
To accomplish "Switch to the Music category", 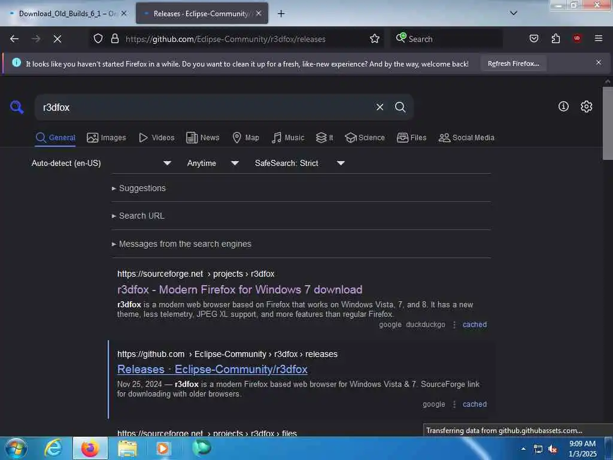I will point(288,138).
